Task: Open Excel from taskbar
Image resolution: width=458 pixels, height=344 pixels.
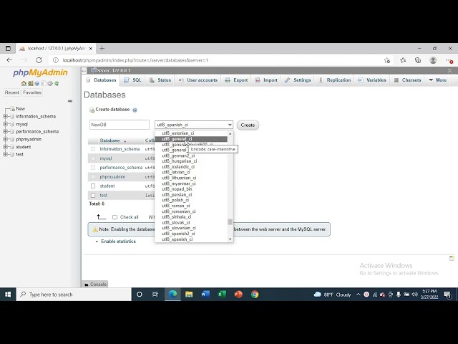Action: 222,295
